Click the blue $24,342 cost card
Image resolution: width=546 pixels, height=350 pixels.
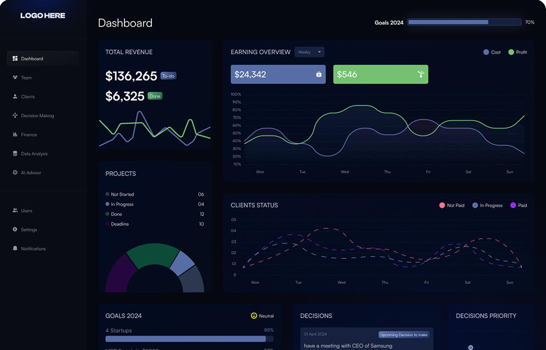(x=278, y=75)
